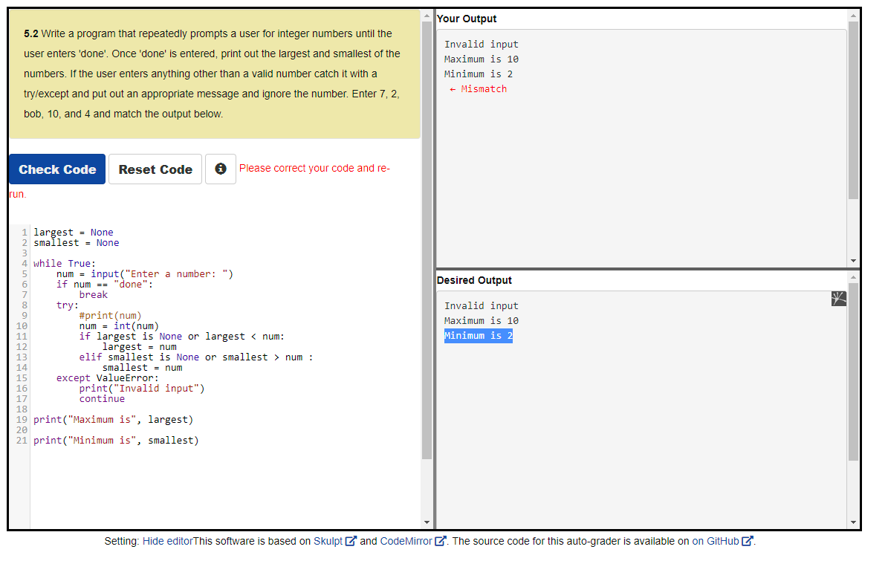Click the Skulpt external link icon

tap(351, 541)
